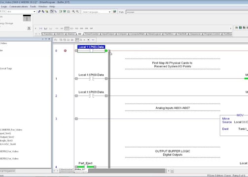Click the boxed view icon in the ladder editor toolbar
Viewport: 248px width, 177px height.
[77, 40]
